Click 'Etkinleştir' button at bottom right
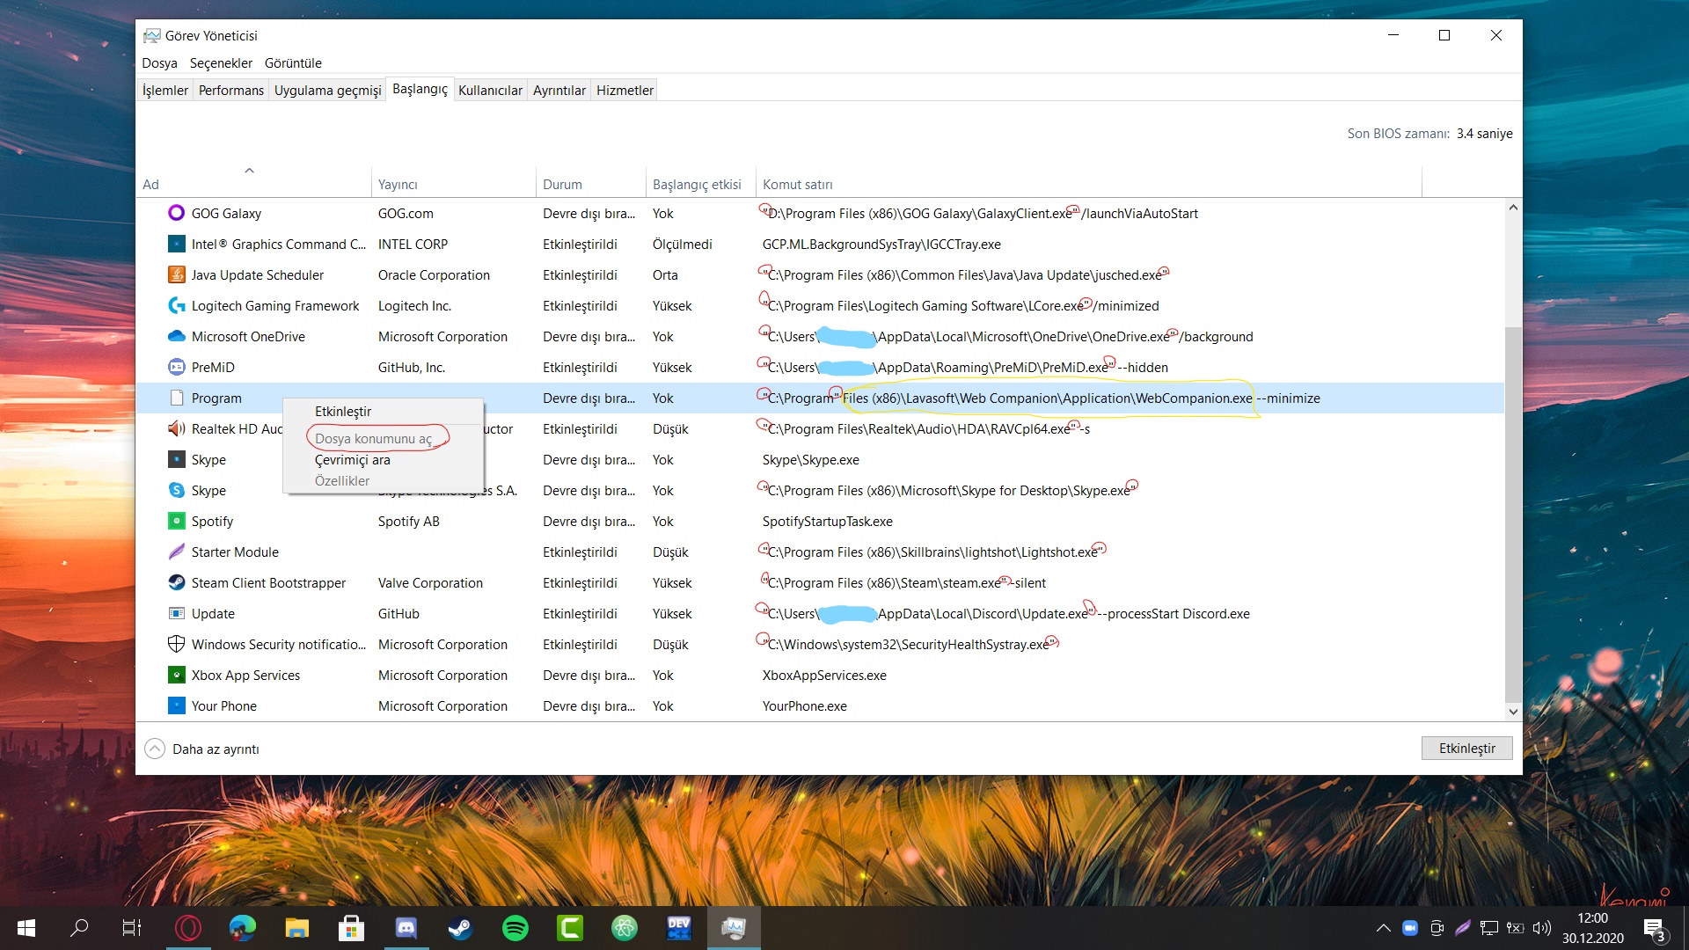 [x=1465, y=747]
